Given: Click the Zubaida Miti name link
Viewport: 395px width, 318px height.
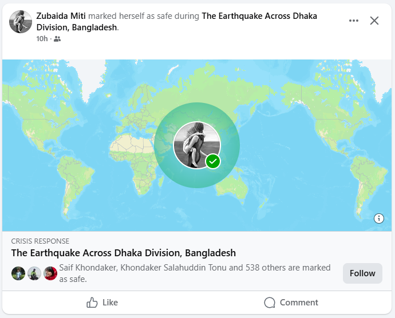Looking at the screenshot, I should (61, 17).
